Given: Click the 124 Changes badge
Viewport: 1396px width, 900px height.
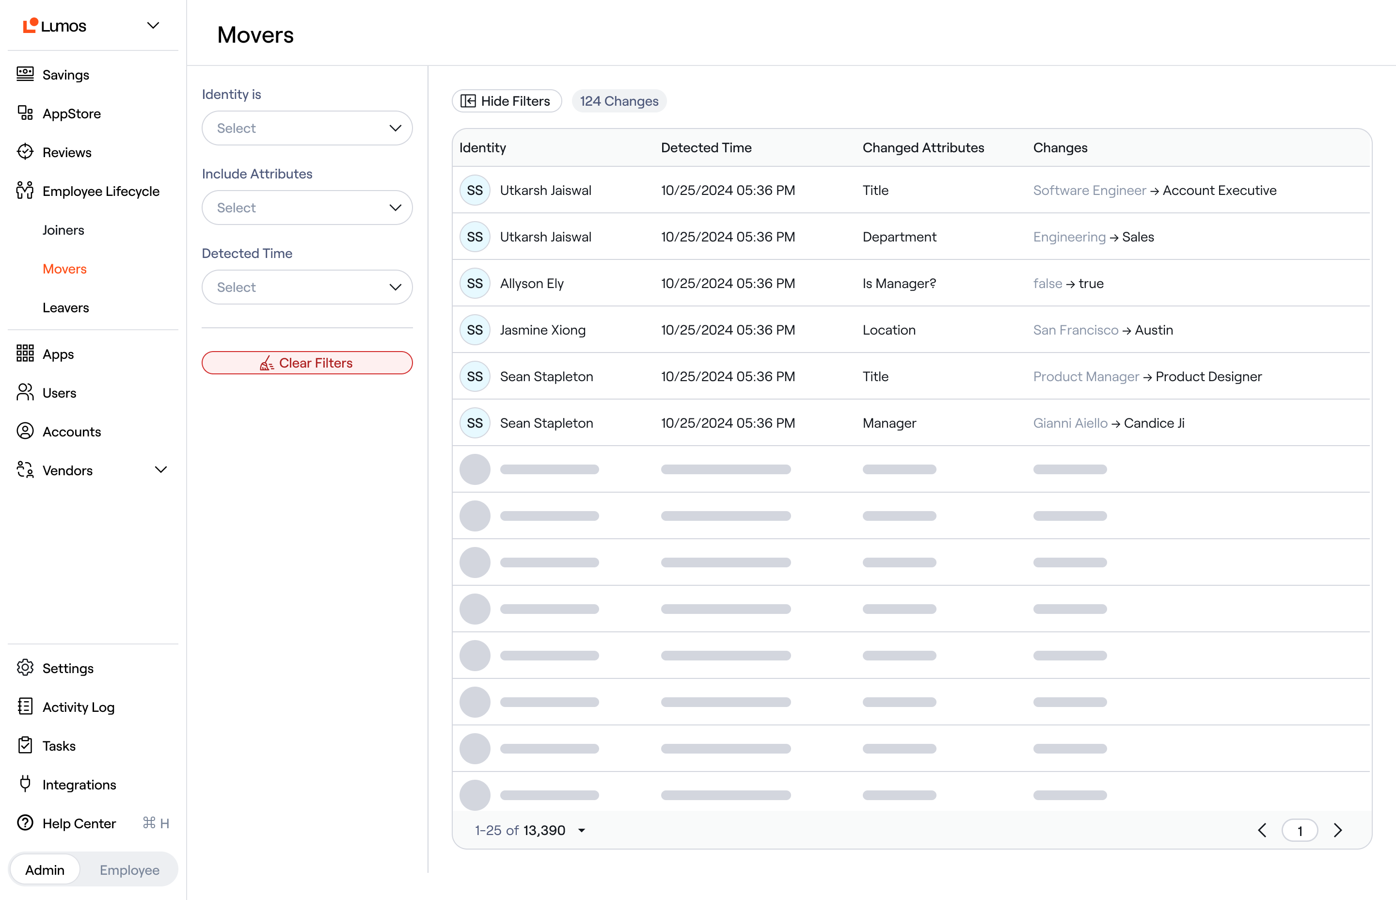Looking at the screenshot, I should coord(619,101).
